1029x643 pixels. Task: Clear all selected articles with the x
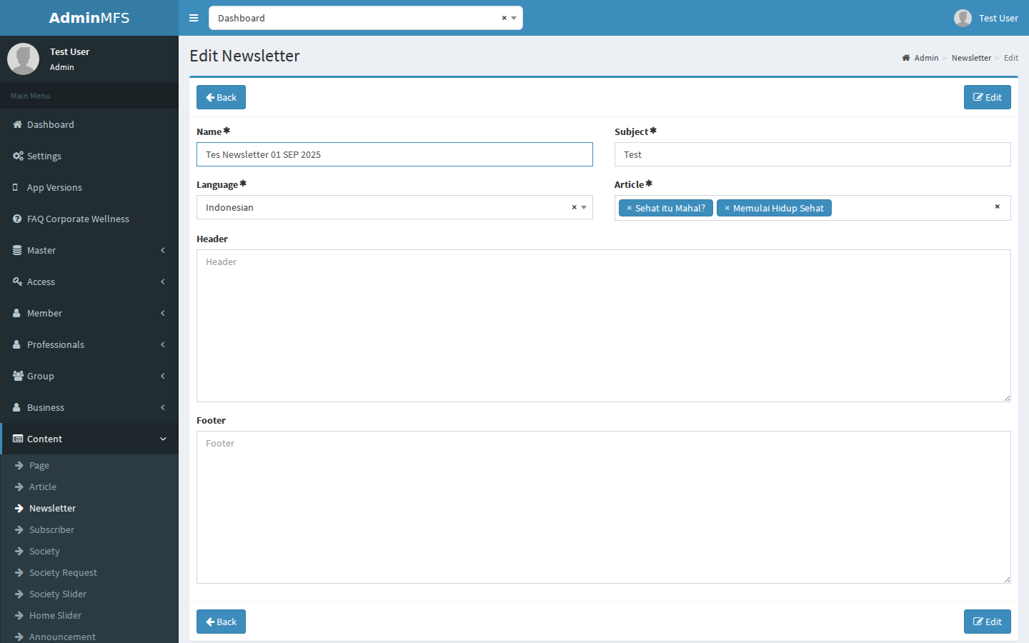(x=998, y=206)
